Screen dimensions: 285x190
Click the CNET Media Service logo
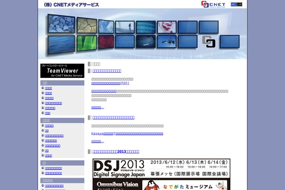(213, 4)
